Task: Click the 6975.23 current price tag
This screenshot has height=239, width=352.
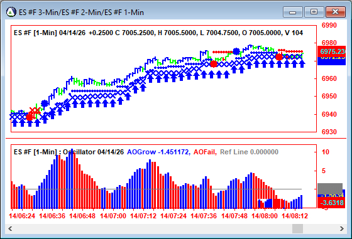Action: [332, 51]
